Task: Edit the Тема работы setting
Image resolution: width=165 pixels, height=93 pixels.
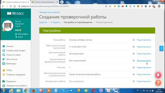Action: (144, 40)
